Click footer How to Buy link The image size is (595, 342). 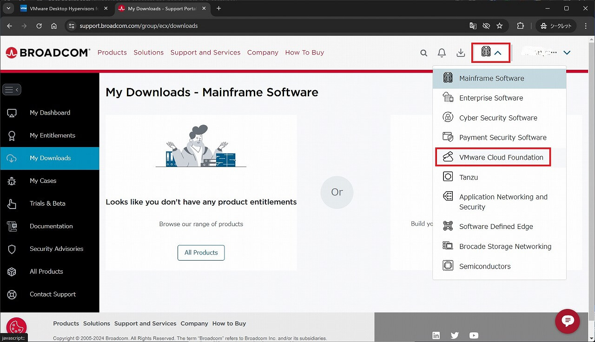(x=229, y=323)
